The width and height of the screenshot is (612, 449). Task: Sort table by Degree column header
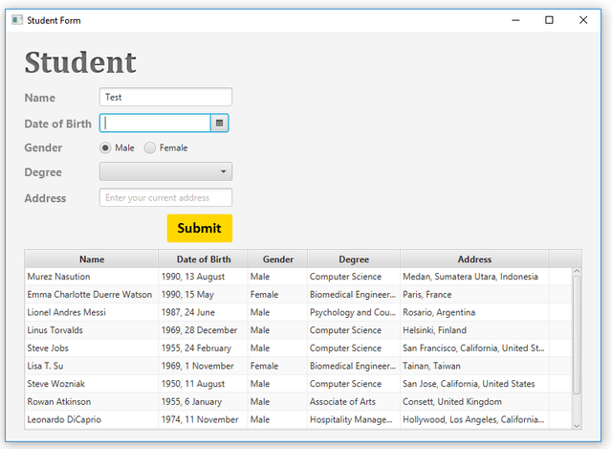pos(354,259)
